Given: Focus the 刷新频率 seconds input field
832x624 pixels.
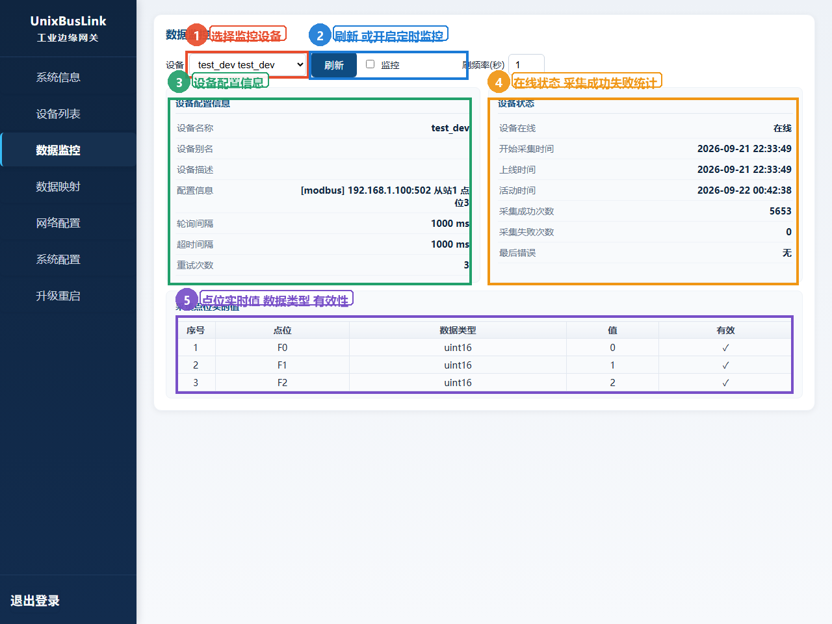Looking at the screenshot, I should click(x=526, y=65).
